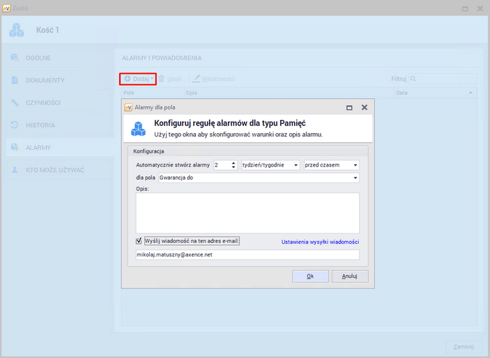Click the Kość 1 cubes icon
This screenshot has width=490, height=358.
tap(17, 31)
